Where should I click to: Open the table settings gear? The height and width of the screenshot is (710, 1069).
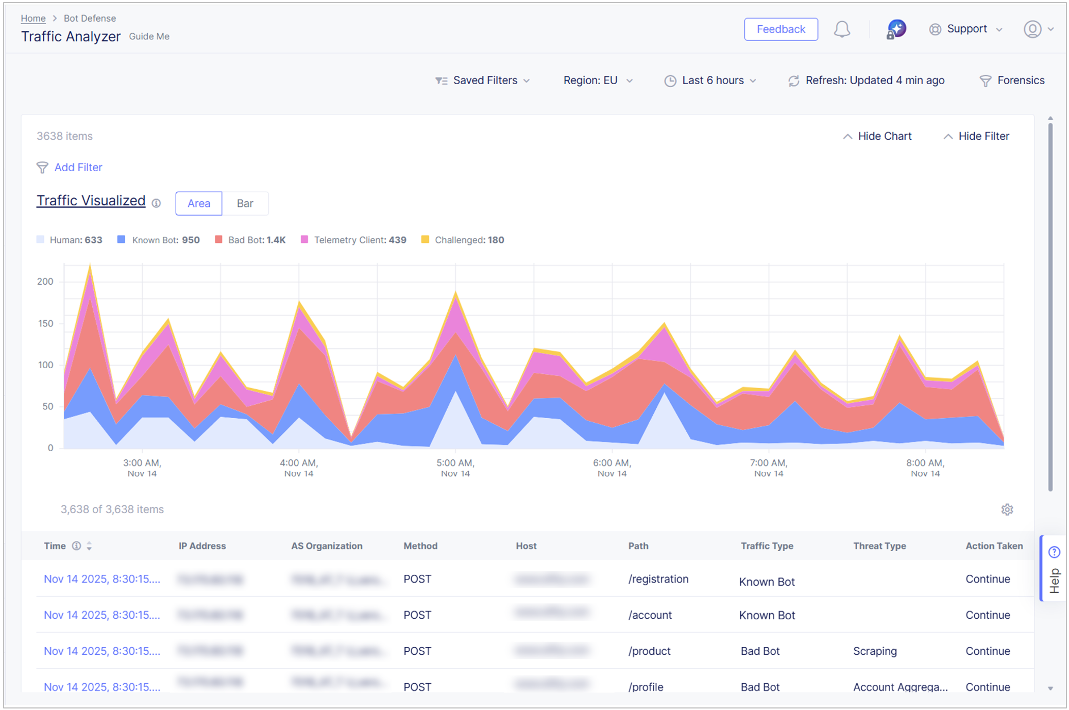pos(1007,509)
